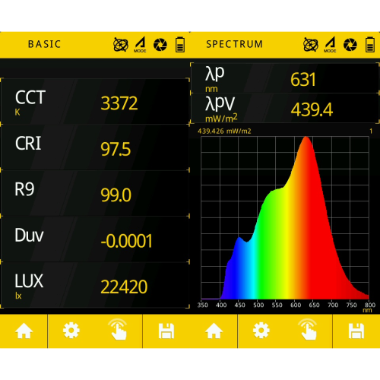This screenshot has width=380, height=380.
Task: Click the 400 axis label
Action: 221,305
